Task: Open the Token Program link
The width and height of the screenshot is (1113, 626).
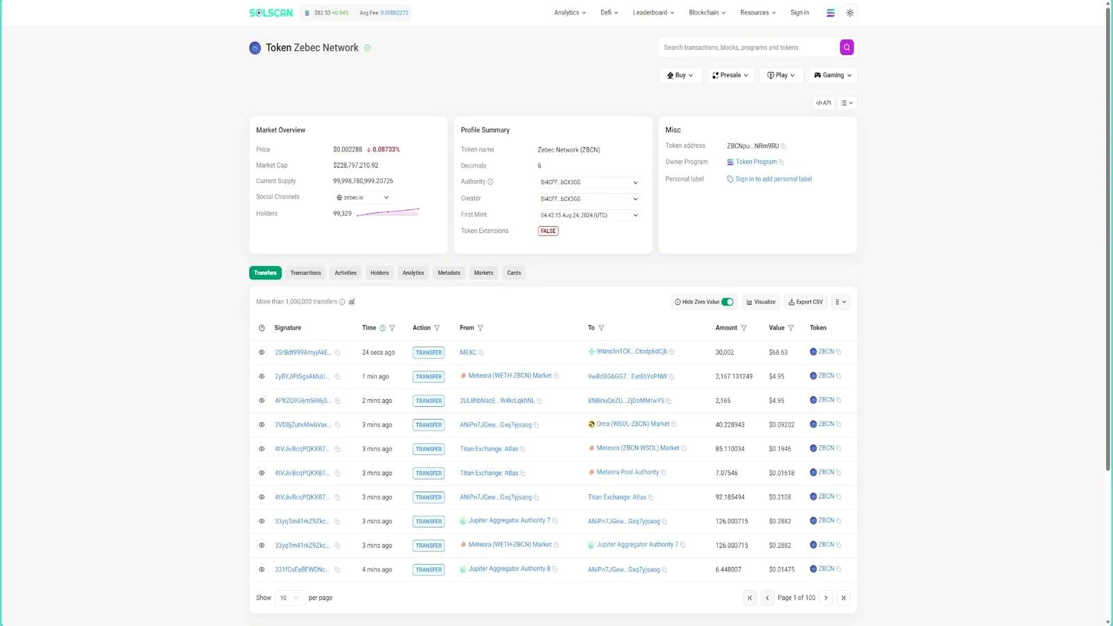Action: (x=756, y=162)
